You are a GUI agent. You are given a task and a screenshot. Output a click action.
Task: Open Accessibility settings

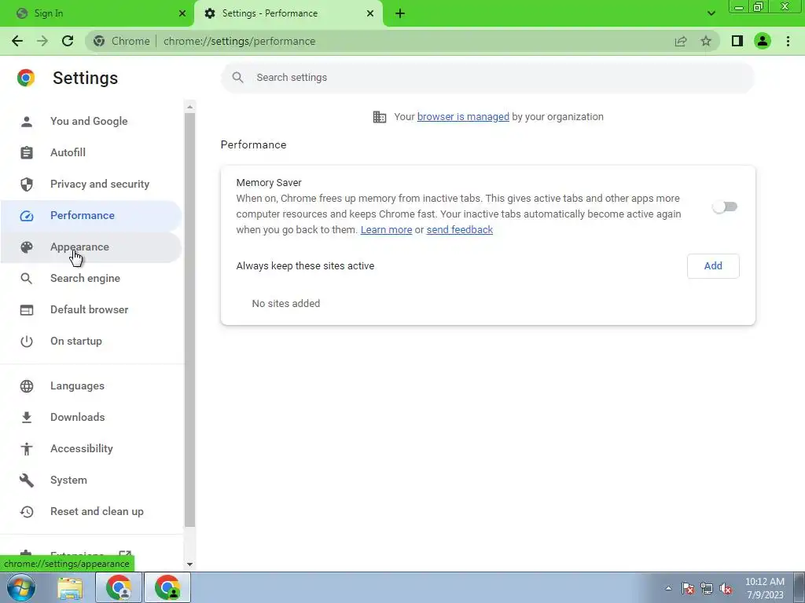91,448
